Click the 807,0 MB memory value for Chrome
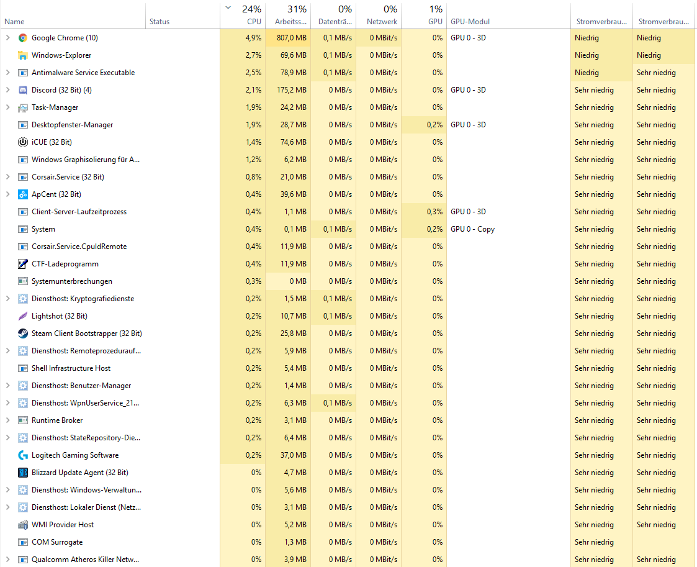The height and width of the screenshot is (567, 697). pos(292,38)
